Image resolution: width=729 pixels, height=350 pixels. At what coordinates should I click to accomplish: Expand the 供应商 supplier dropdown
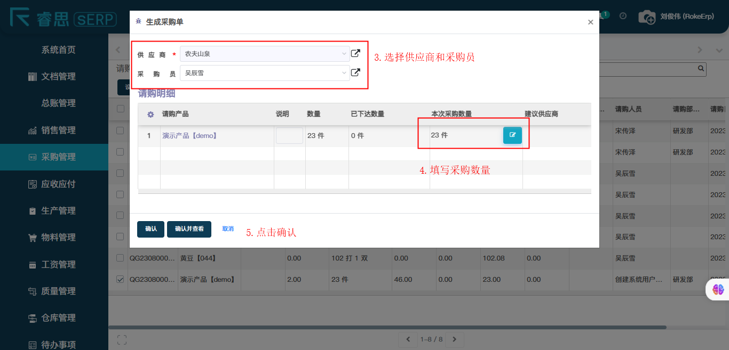265,54
